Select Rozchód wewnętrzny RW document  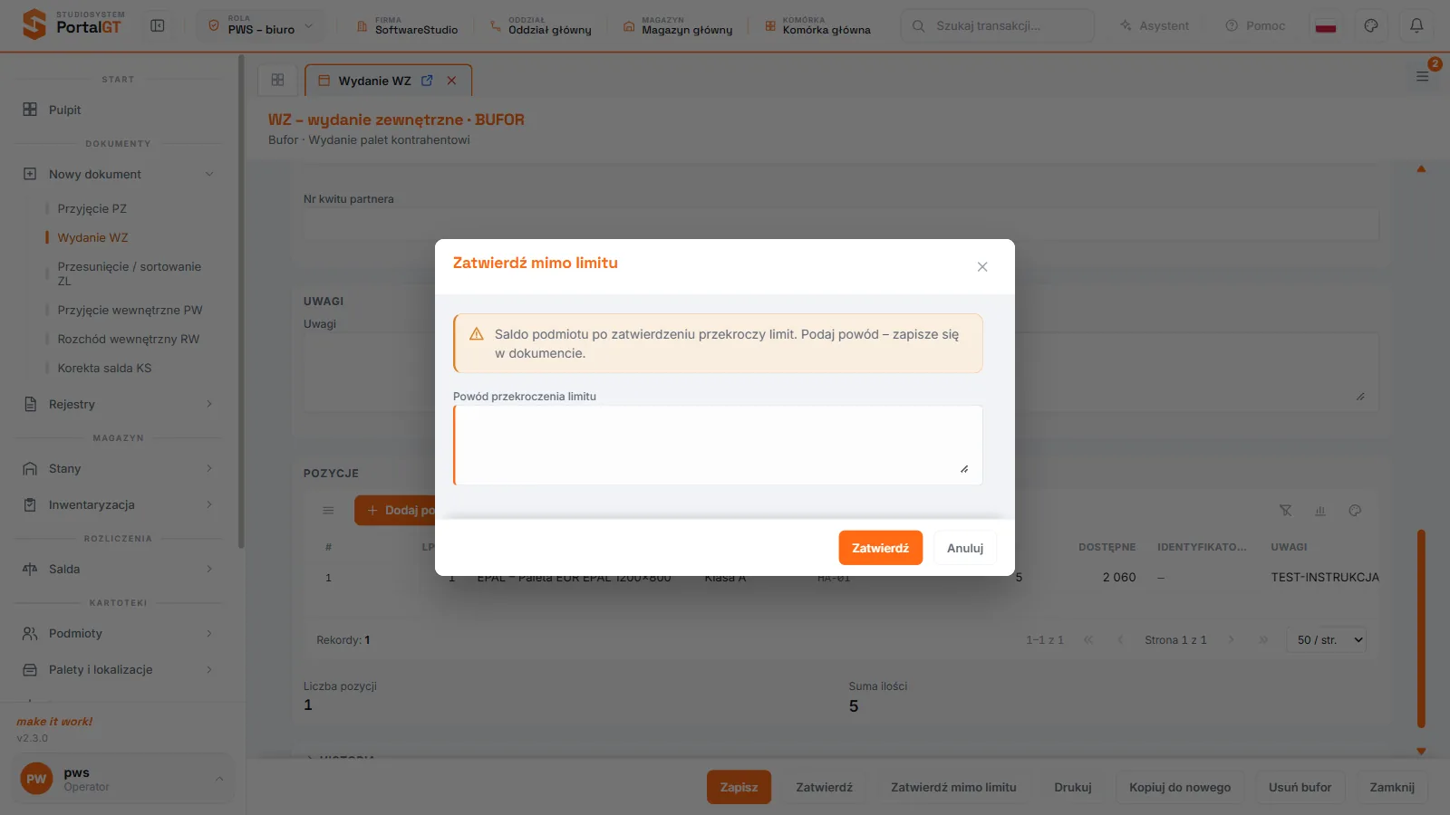click(128, 339)
